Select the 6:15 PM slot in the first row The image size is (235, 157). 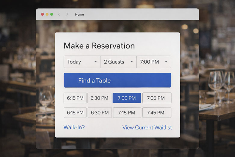pos(75,98)
